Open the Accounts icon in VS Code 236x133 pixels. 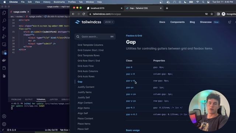click(4, 116)
